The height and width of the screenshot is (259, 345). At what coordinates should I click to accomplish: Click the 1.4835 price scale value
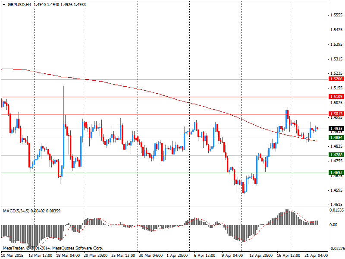click(337, 146)
